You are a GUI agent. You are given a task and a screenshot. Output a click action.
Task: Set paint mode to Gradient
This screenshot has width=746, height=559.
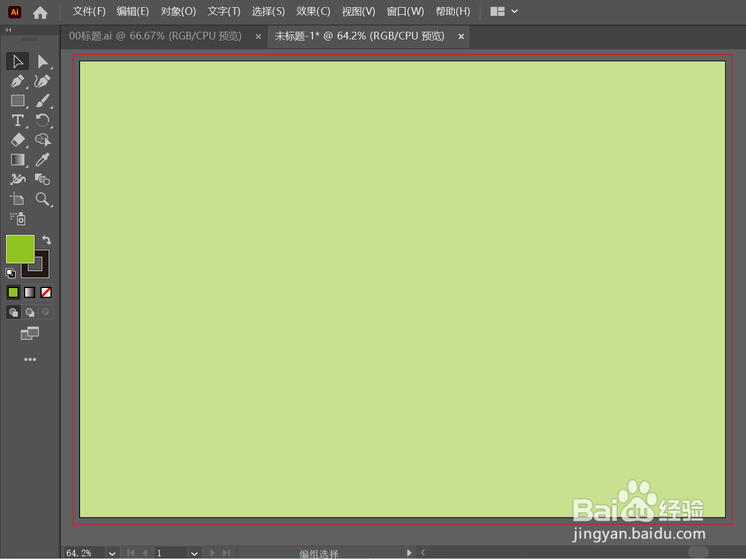click(x=30, y=292)
